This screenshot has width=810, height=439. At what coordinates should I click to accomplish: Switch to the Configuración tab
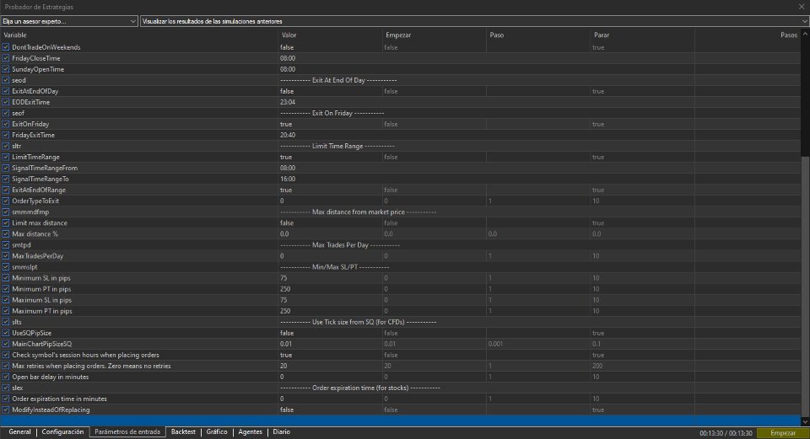pyautogui.click(x=62, y=431)
